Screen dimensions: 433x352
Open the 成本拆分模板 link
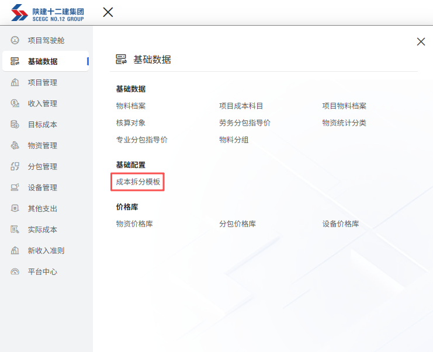[x=138, y=182]
